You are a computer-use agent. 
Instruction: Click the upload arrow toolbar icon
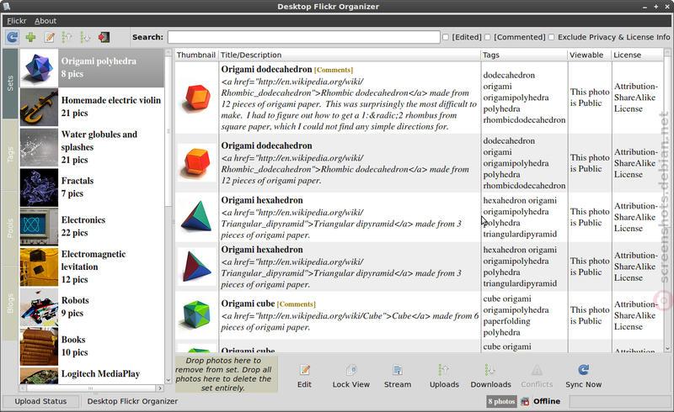pyautogui.click(x=67, y=37)
